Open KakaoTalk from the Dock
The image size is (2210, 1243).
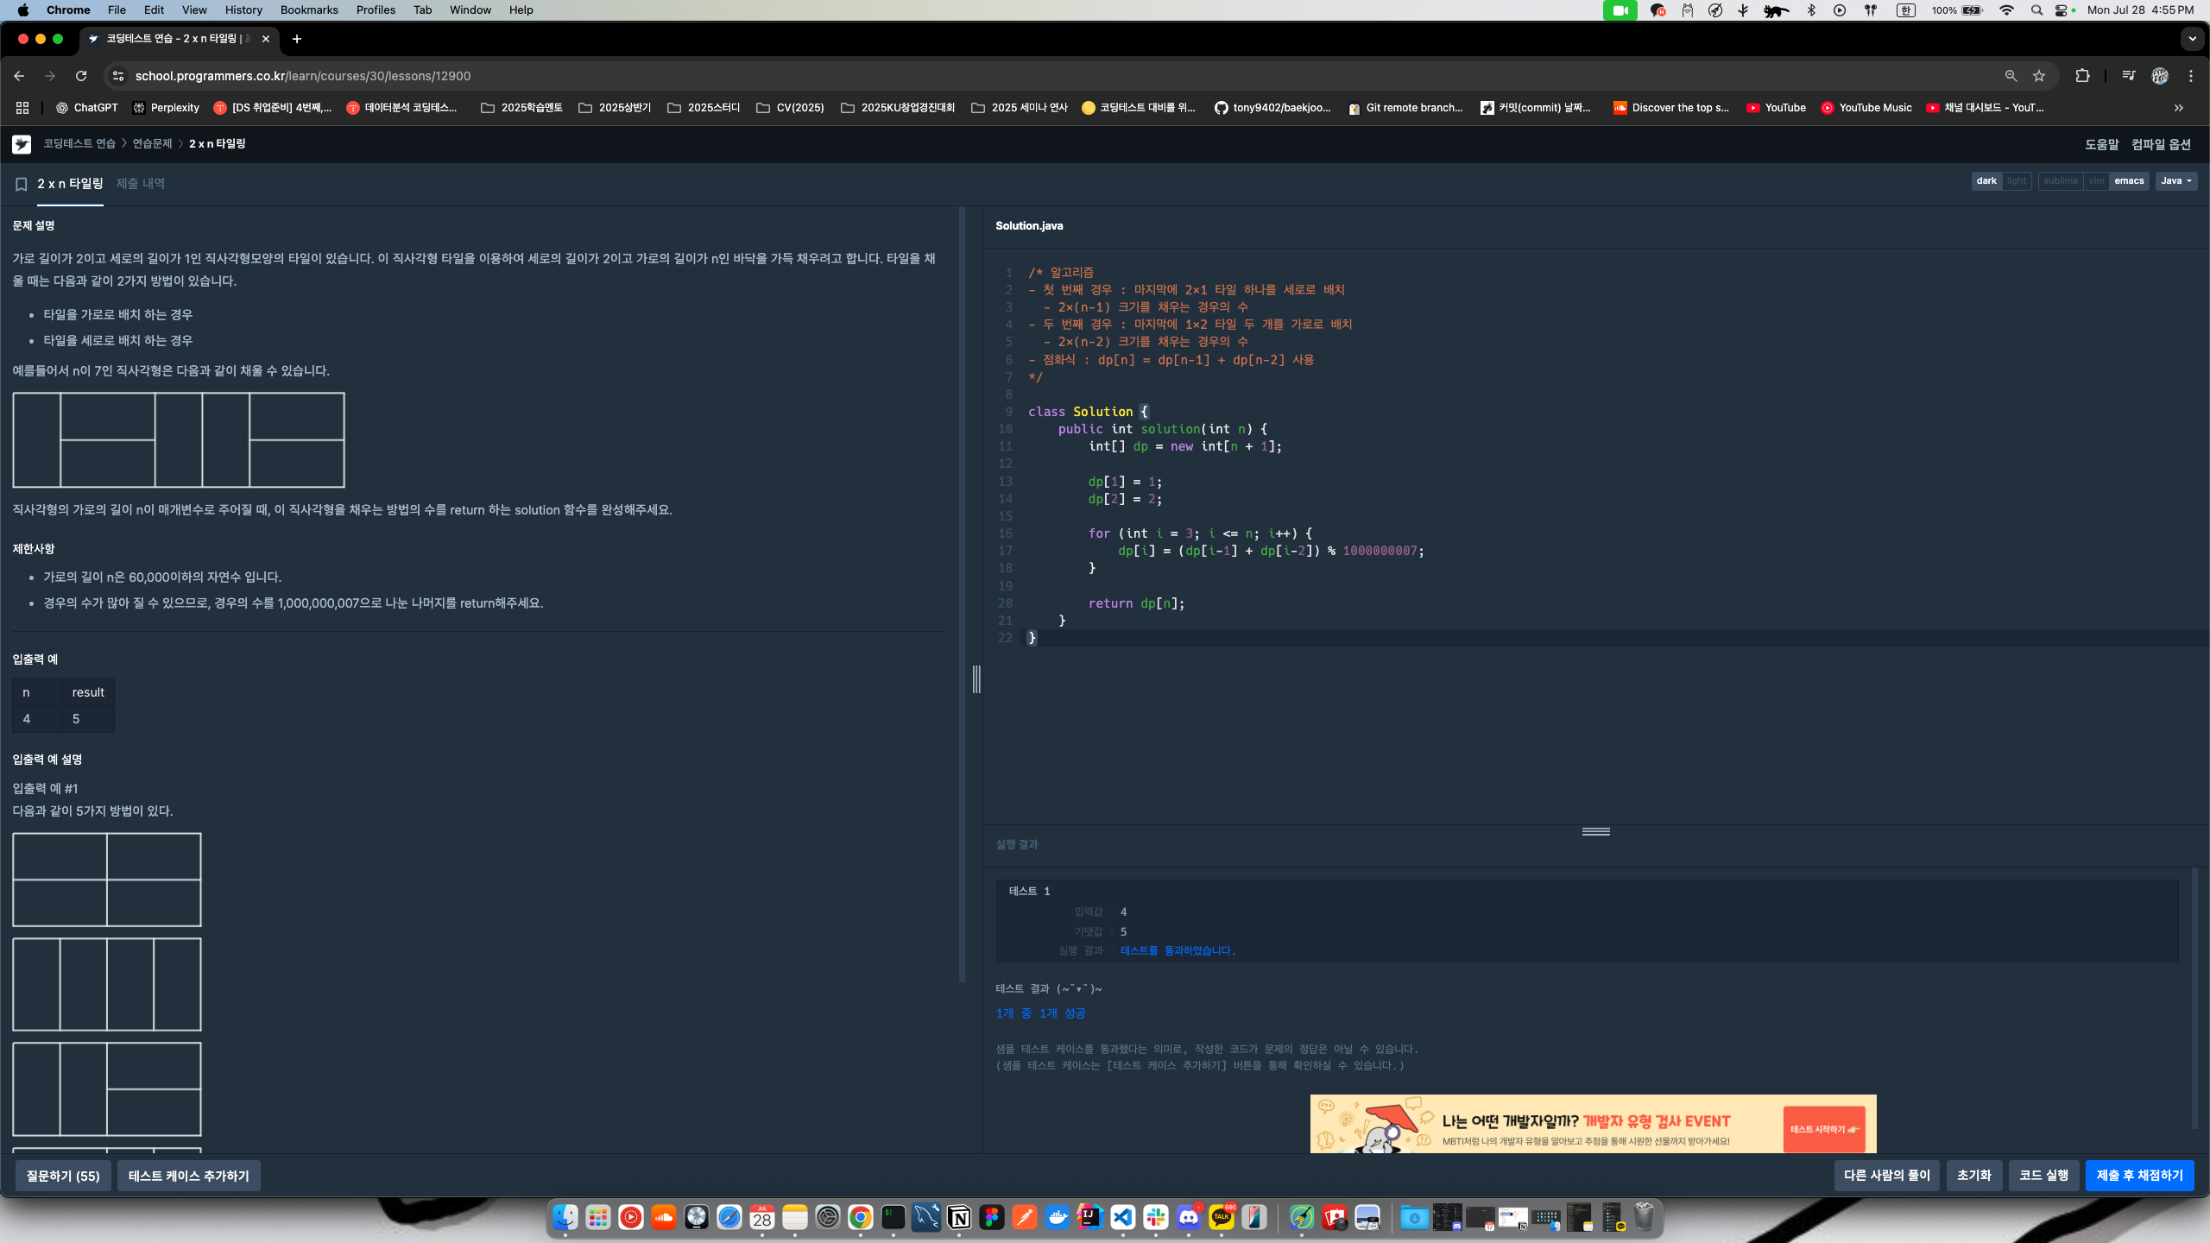pyautogui.click(x=1222, y=1218)
